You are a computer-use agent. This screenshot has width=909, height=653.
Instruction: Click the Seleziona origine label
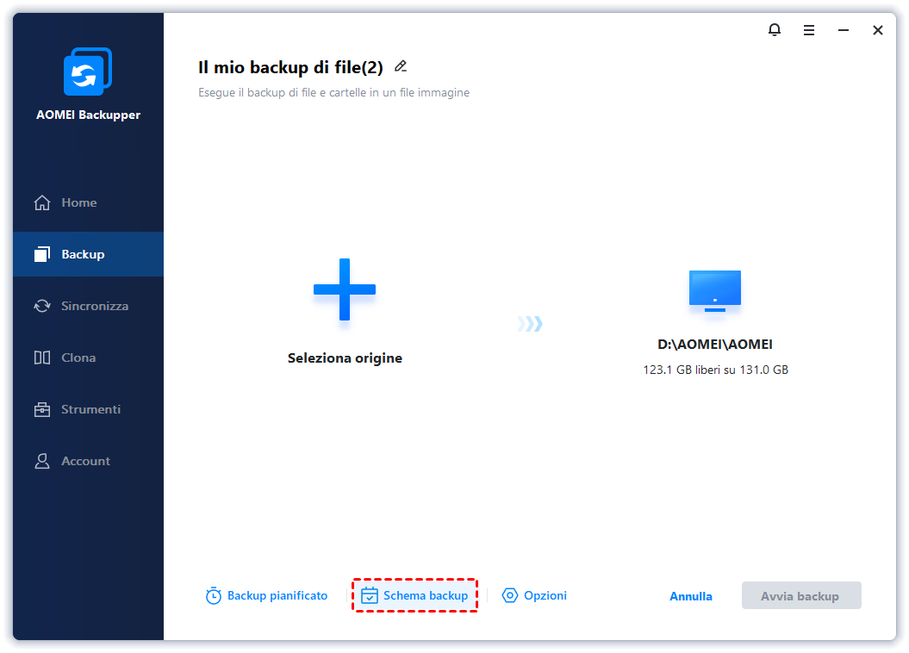click(345, 358)
